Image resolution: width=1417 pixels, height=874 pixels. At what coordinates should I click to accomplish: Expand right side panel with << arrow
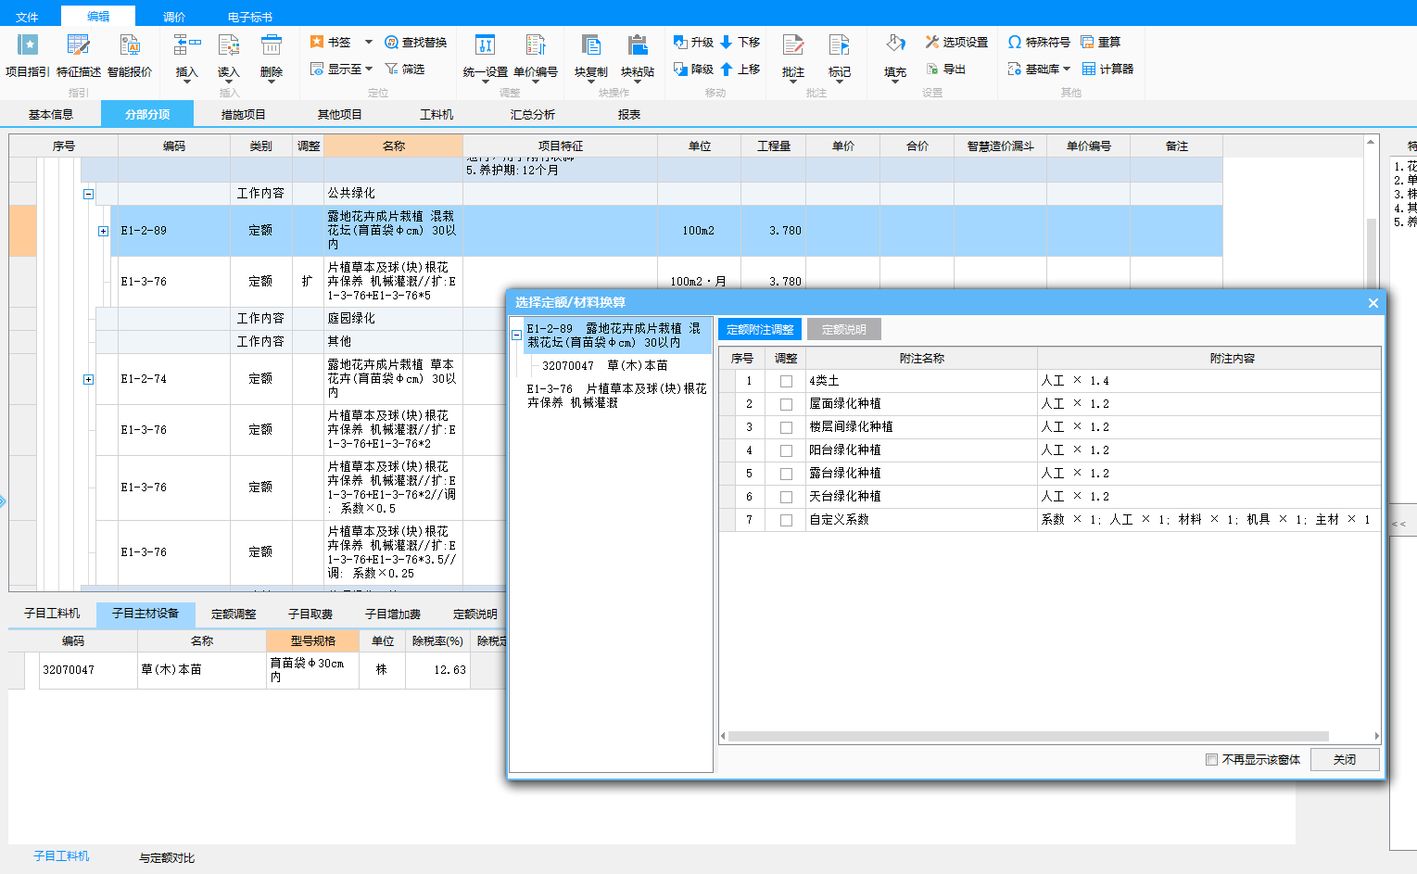point(1398,524)
